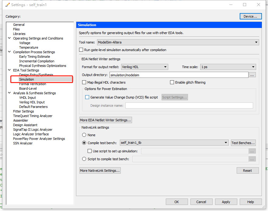Image resolution: width=268 pixels, height=211 pixels.
Task: Click the Design instance name field
Action: click(x=189, y=105)
